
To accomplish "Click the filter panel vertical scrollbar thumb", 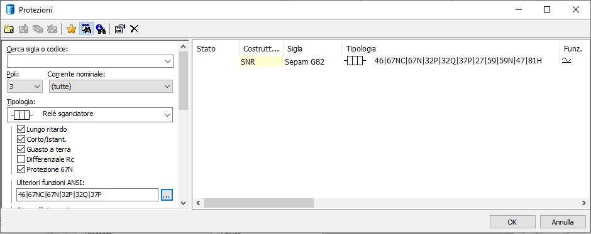I will coord(183,80).
